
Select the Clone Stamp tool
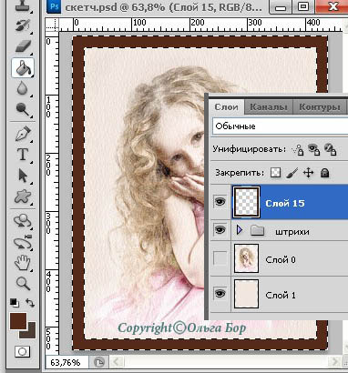pyautogui.click(x=23, y=5)
